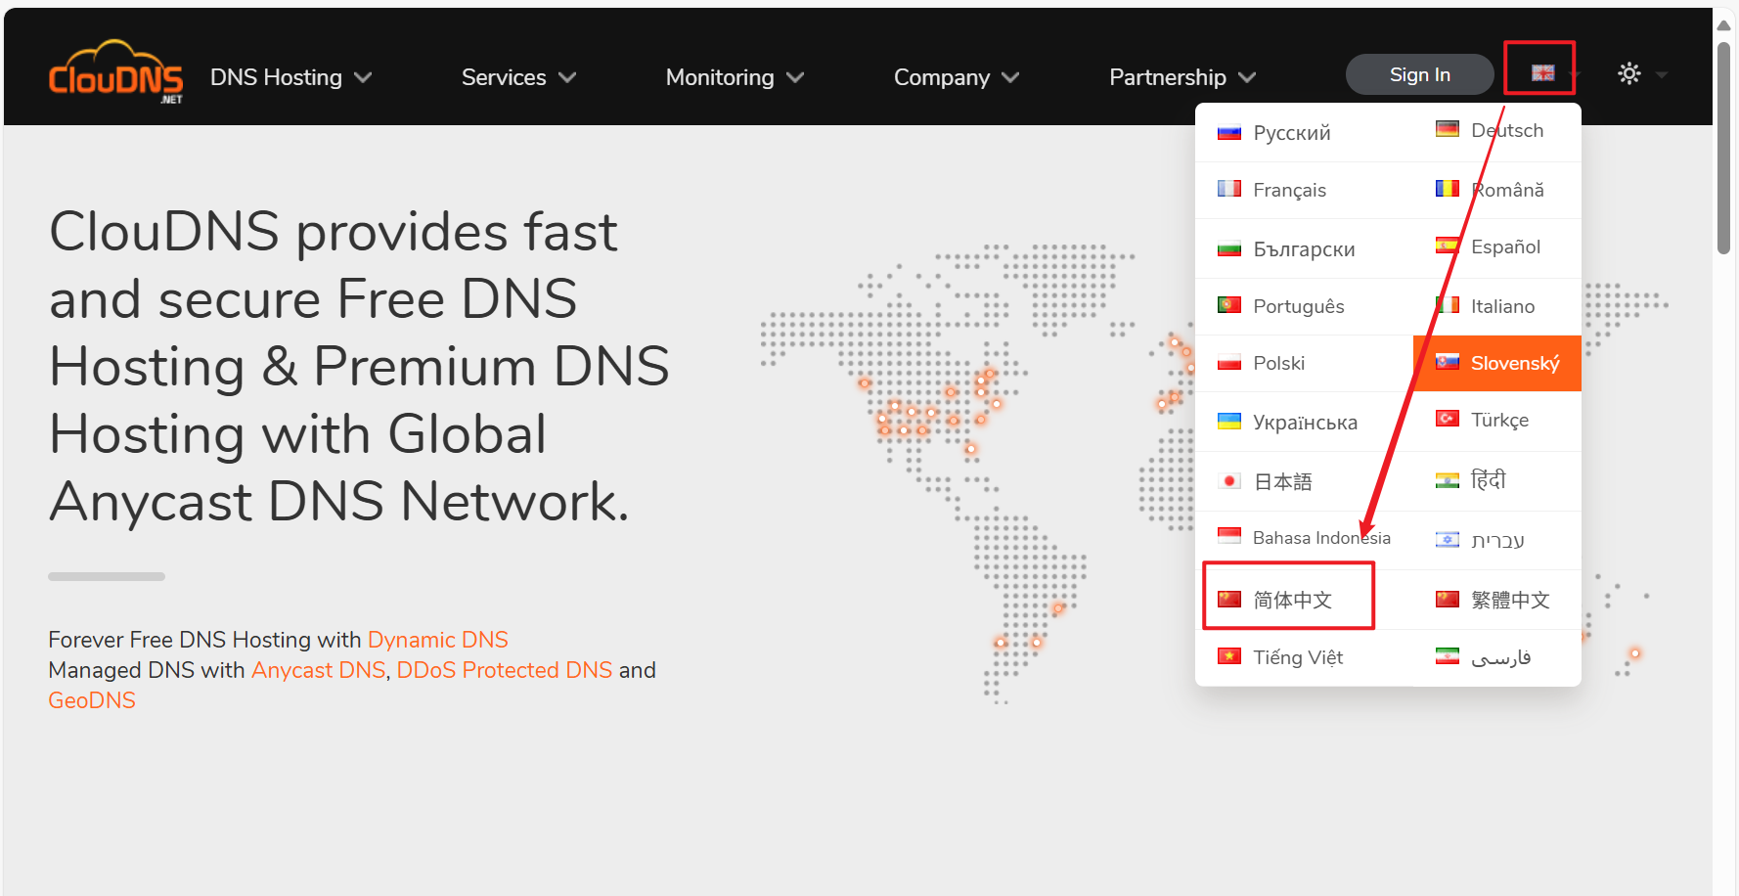
Task: Select highlighted Slovenský language
Action: [1497, 363]
